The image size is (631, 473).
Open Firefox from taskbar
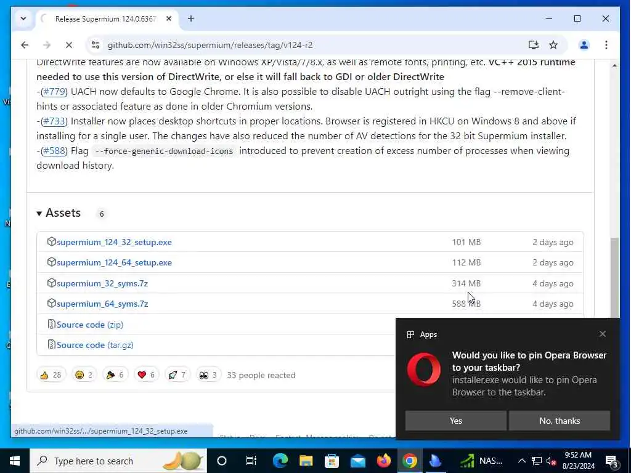[x=383, y=461]
